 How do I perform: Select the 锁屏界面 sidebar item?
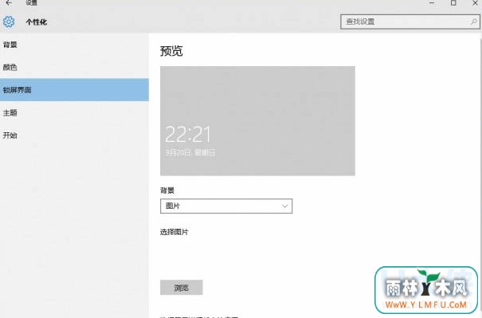(x=74, y=90)
